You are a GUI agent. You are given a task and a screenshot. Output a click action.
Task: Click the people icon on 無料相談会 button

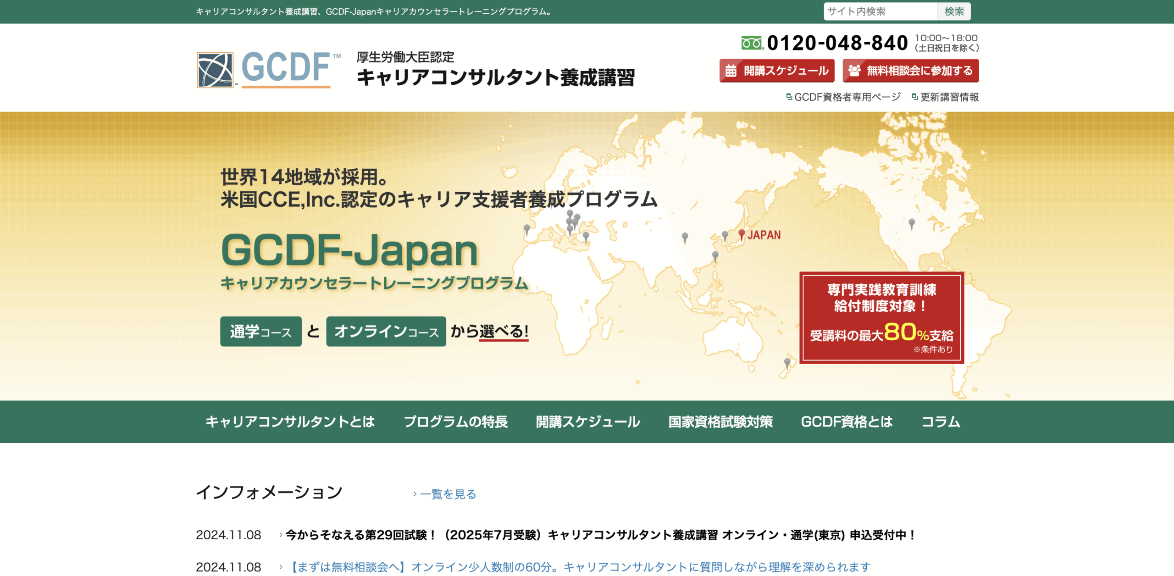coord(854,71)
